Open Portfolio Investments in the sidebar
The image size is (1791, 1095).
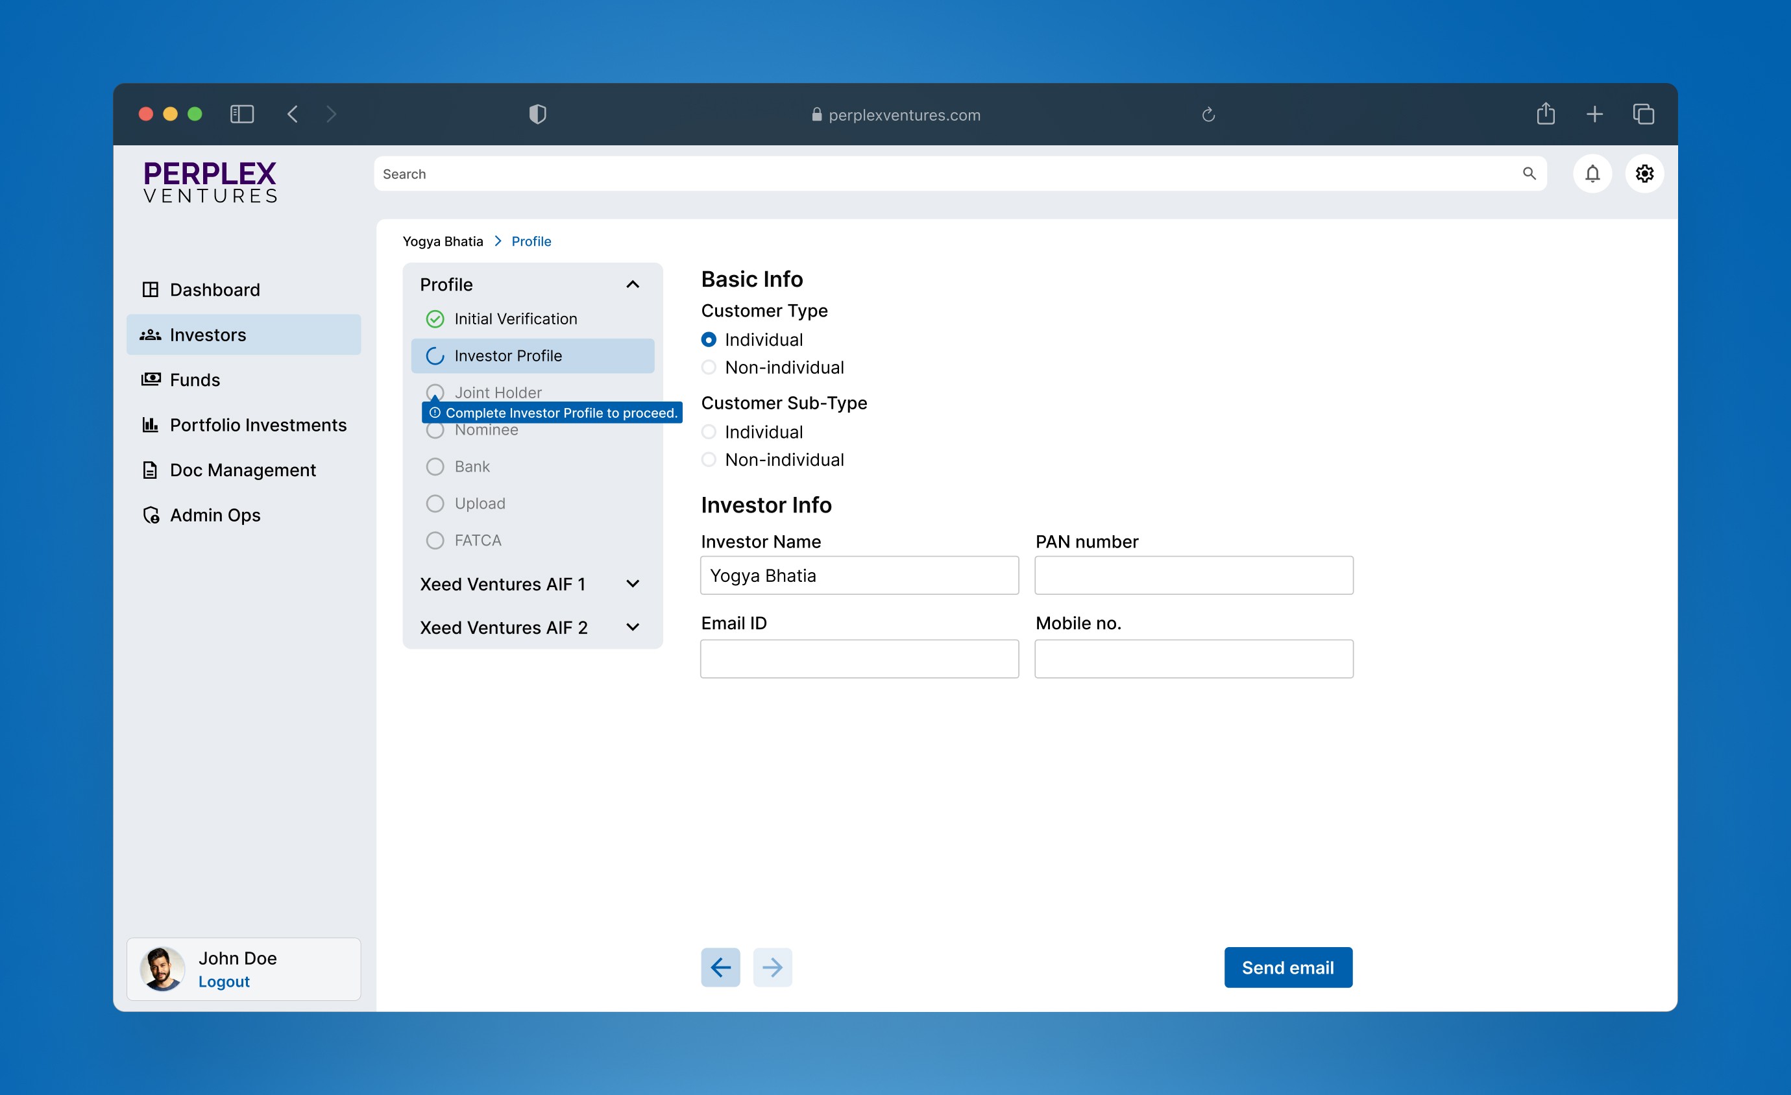(258, 425)
